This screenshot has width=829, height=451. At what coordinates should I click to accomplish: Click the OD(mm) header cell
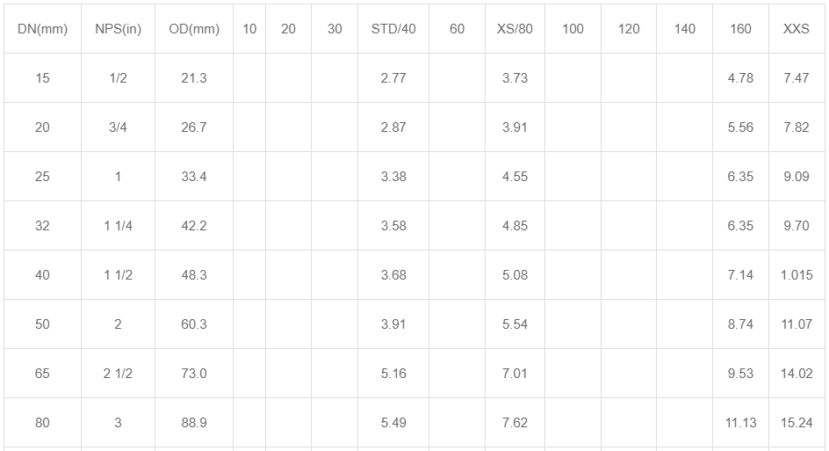(x=194, y=29)
